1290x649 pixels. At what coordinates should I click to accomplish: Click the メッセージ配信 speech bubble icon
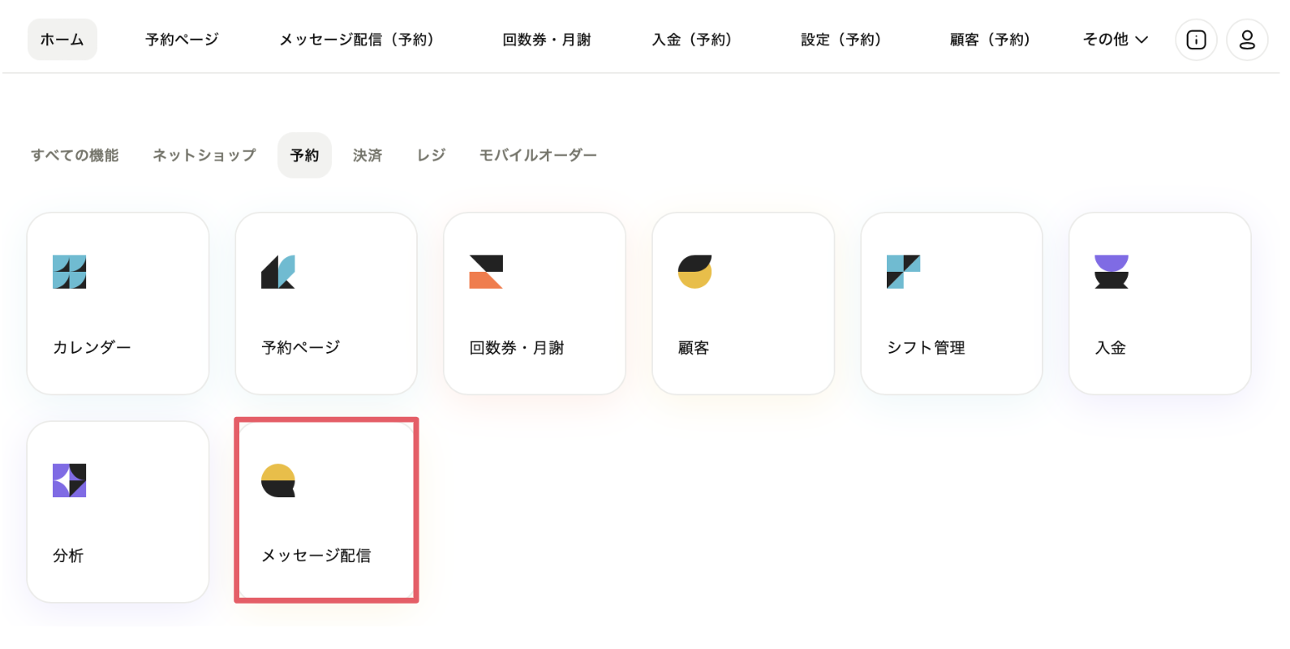(x=278, y=480)
